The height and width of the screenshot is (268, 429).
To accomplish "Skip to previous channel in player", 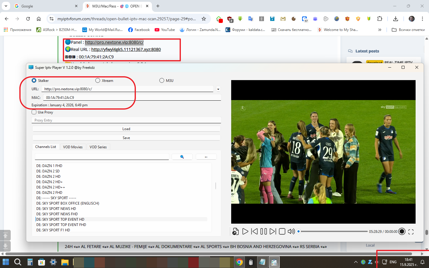I will point(254,231).
